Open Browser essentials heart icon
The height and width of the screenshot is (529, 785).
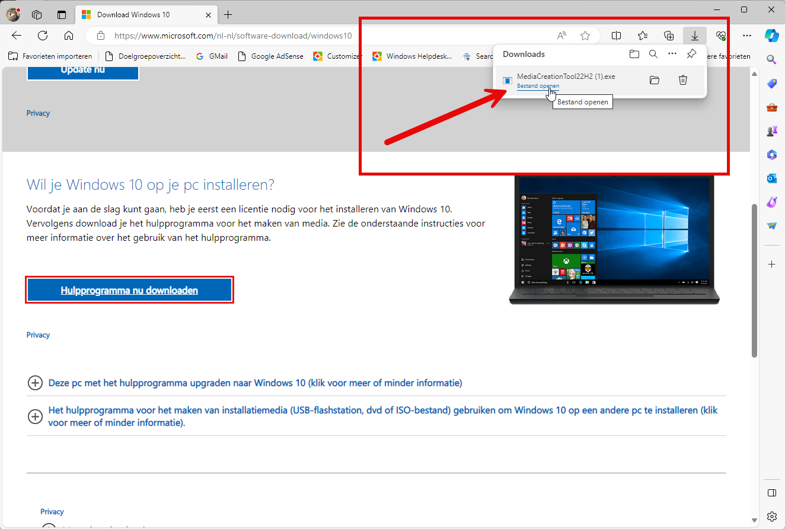coord(721,36)
